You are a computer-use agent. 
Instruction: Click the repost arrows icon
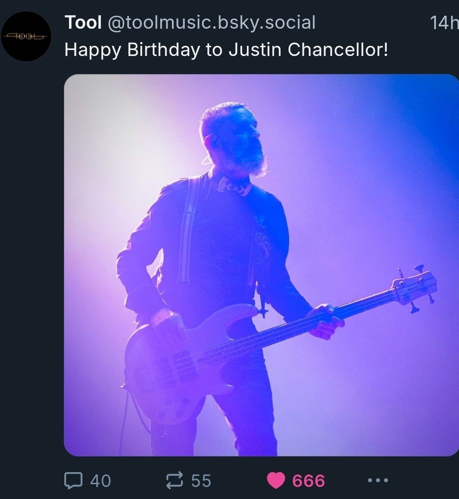(x=174, y=480)
